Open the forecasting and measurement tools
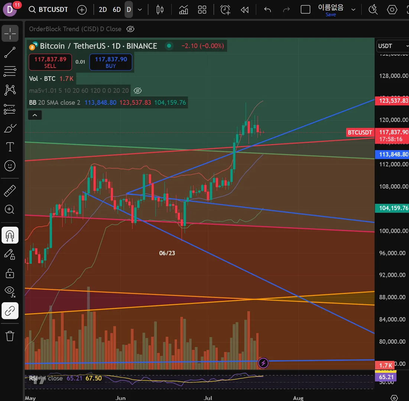The width and height of the screenshot is (409, 401). point(10,109)
